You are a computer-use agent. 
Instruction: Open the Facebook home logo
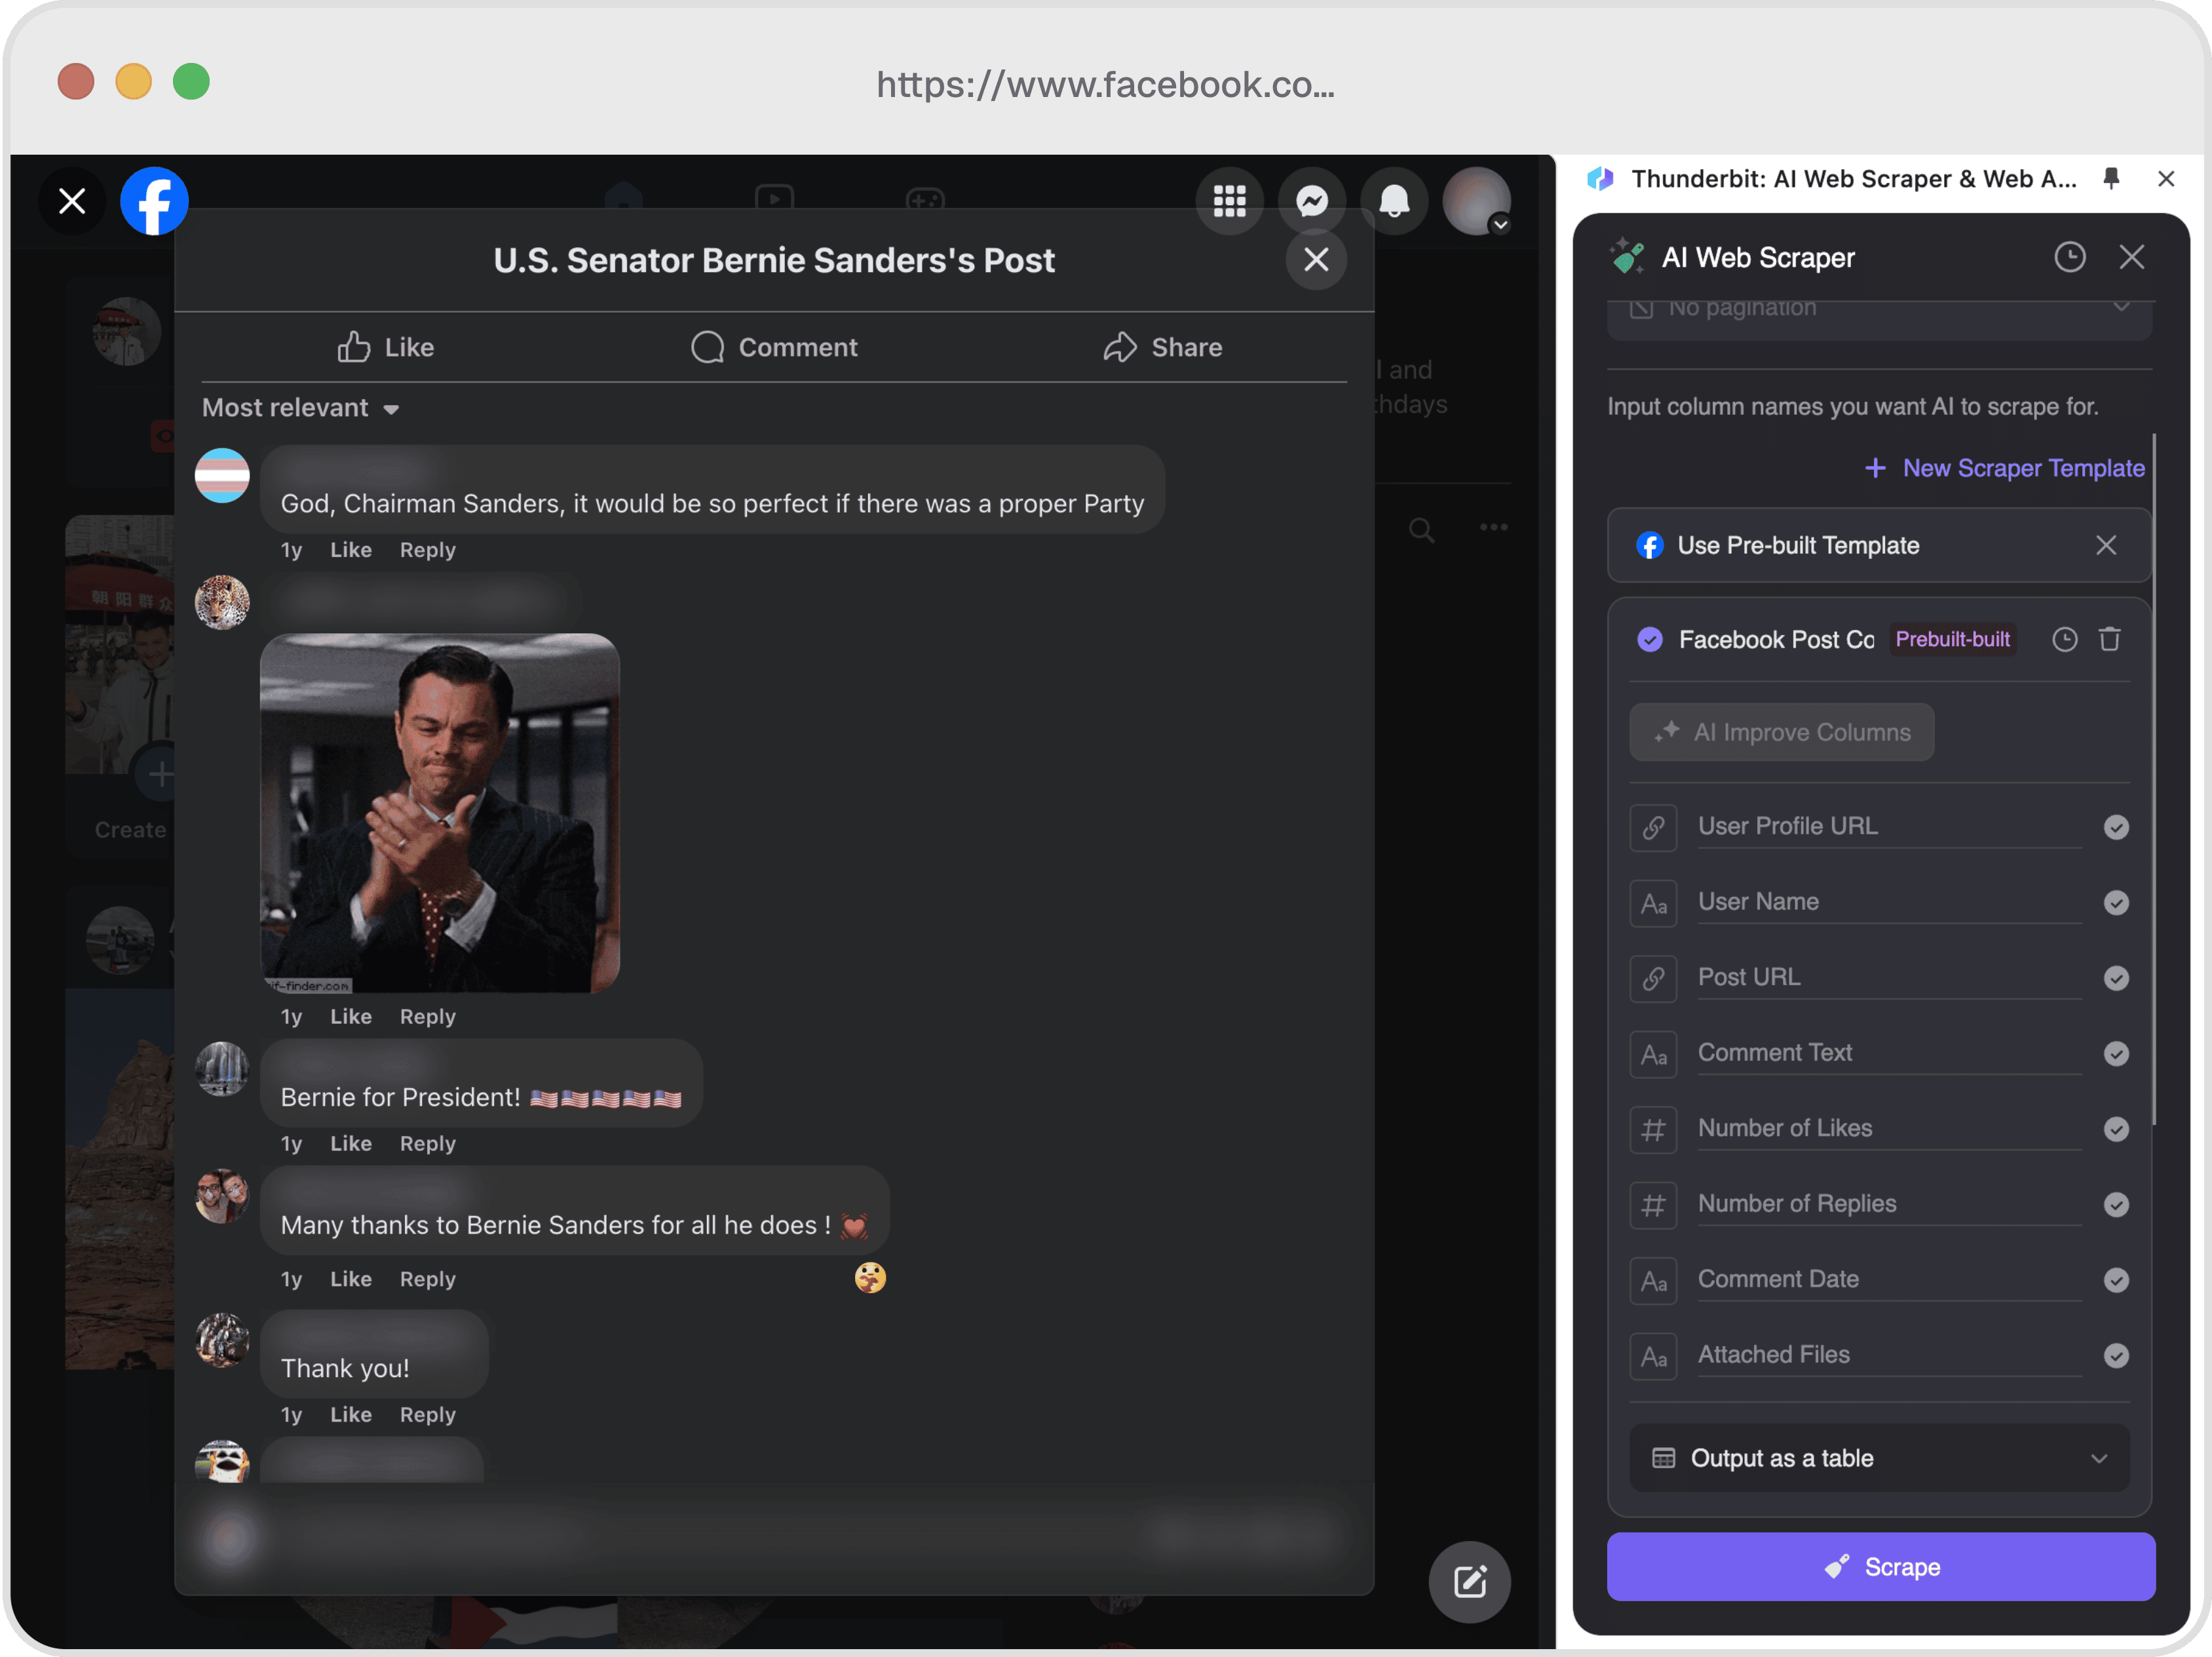pyautogui.click(x=154, y=201)
